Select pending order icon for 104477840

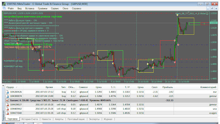point(7,113)
